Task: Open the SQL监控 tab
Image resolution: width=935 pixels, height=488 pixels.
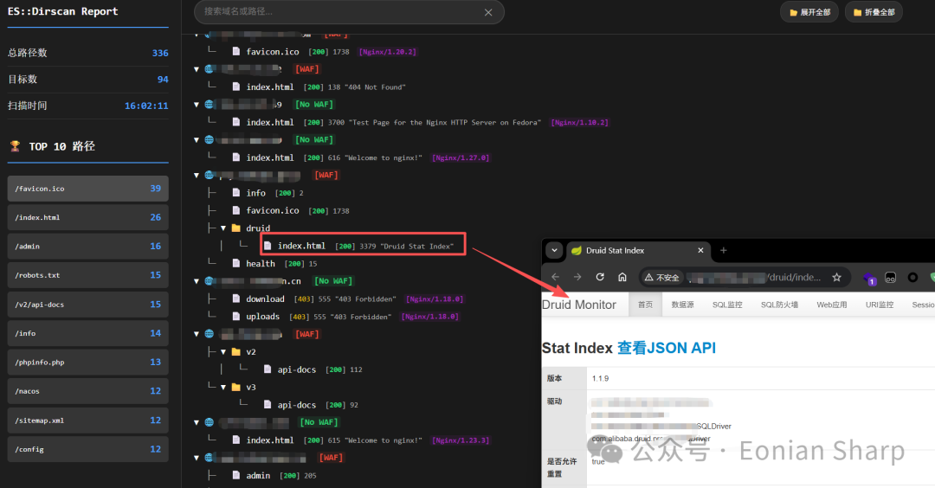Action: pyautogui.click(x=727, y=305)
